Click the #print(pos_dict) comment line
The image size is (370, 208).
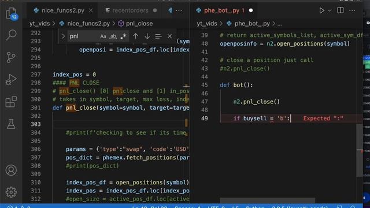[92, 166]
